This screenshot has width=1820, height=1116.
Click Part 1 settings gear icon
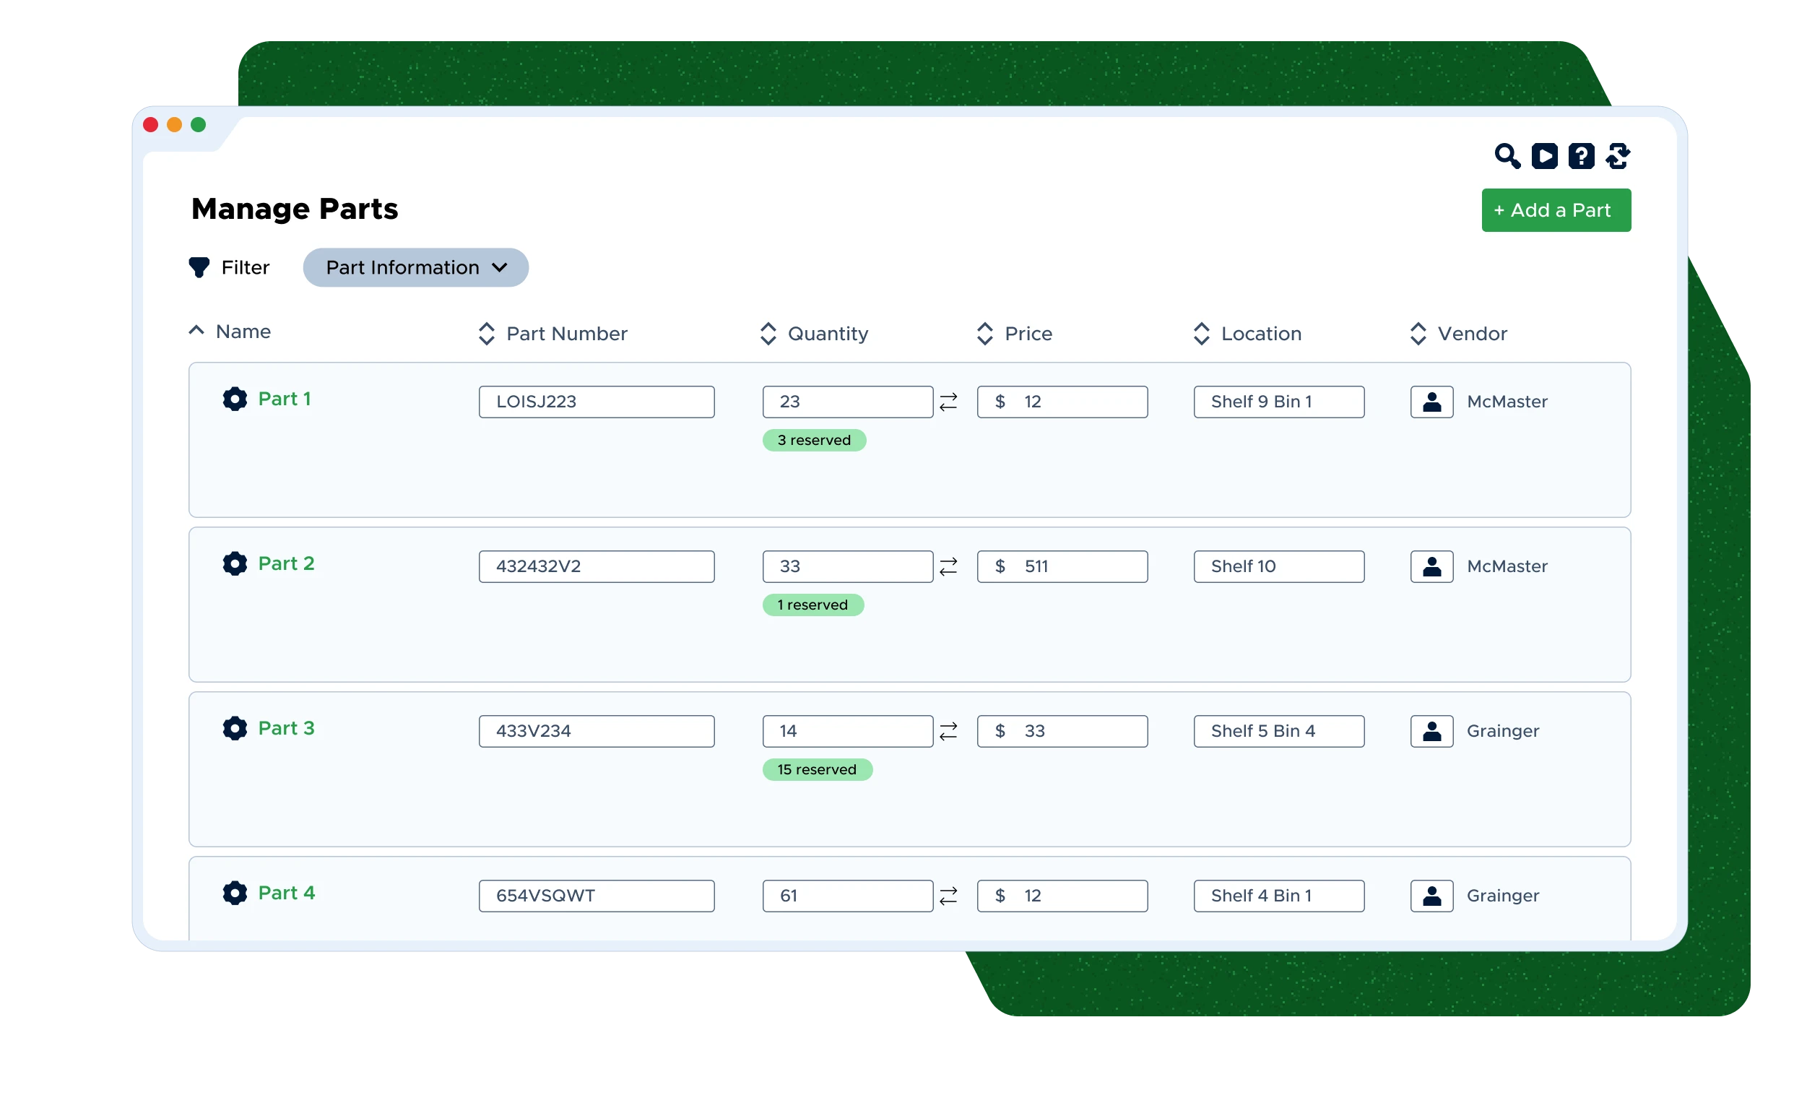click(x=234, y=401)
